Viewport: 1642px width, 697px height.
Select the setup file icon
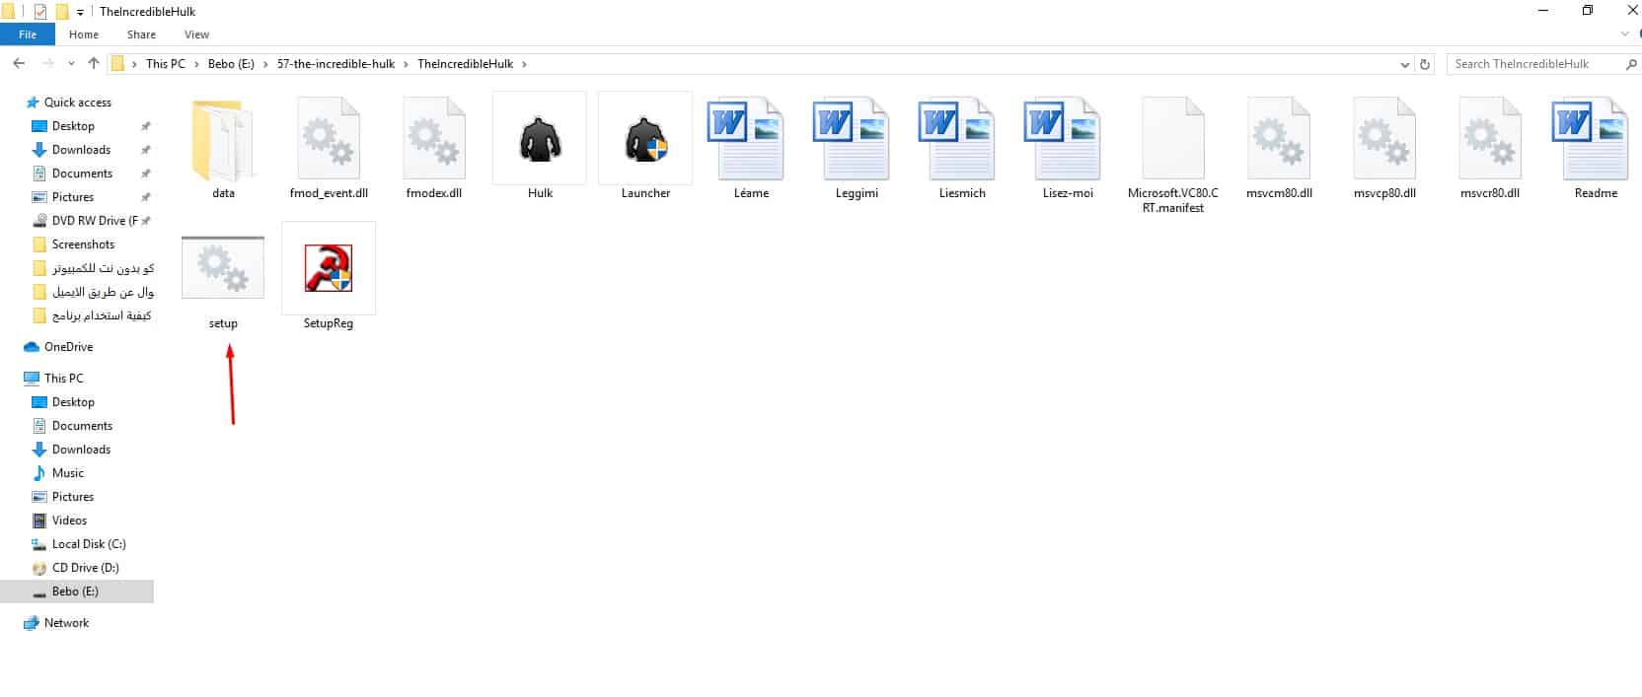click(223, 268)
